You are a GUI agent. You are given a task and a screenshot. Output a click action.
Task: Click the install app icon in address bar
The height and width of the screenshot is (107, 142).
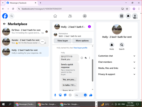[123, 9]
